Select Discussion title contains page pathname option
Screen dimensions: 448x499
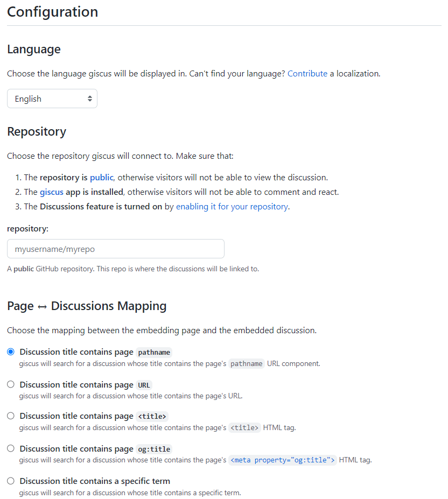pyautogui.click(x=11, y=352)
